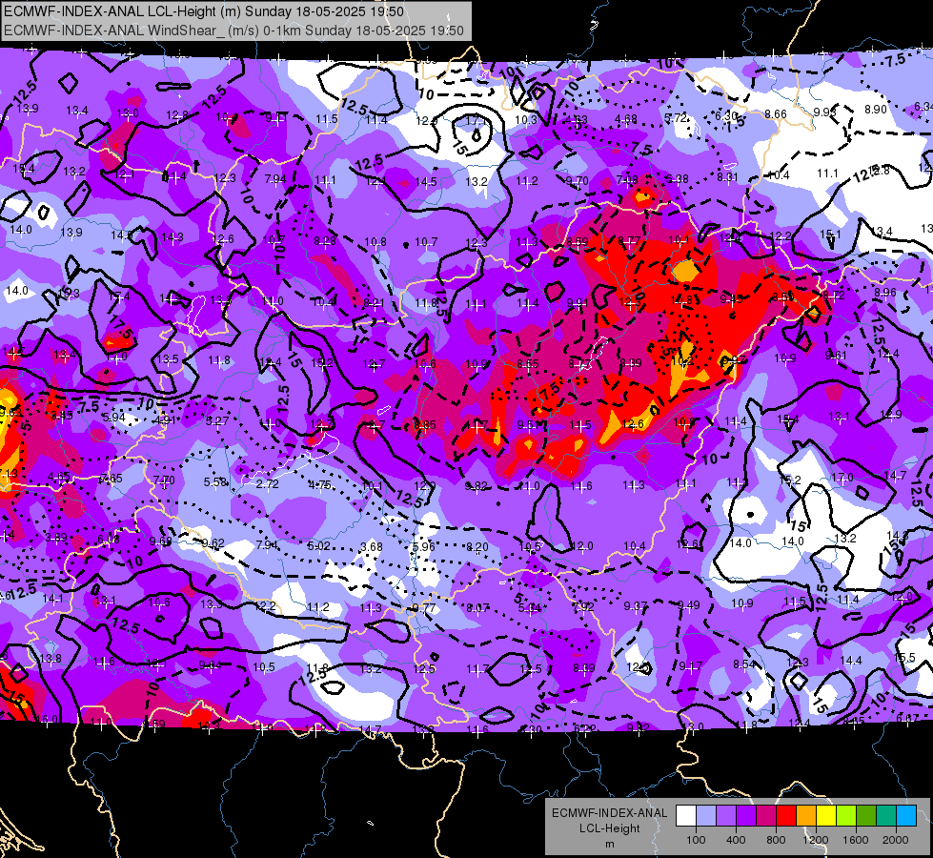The width and height of the screenshot is (933, 858).
Task: Click the grid value 9.49
Action: 688,605
